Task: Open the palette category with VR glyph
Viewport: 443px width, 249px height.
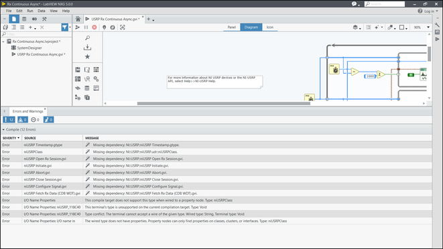Action: (x=87, y=79)
